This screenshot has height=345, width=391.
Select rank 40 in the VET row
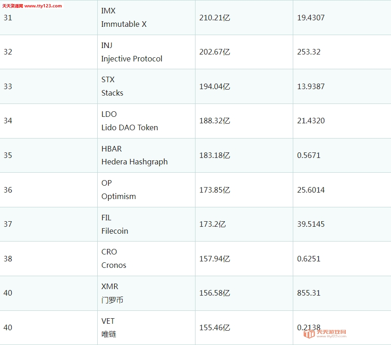[8, 327]
